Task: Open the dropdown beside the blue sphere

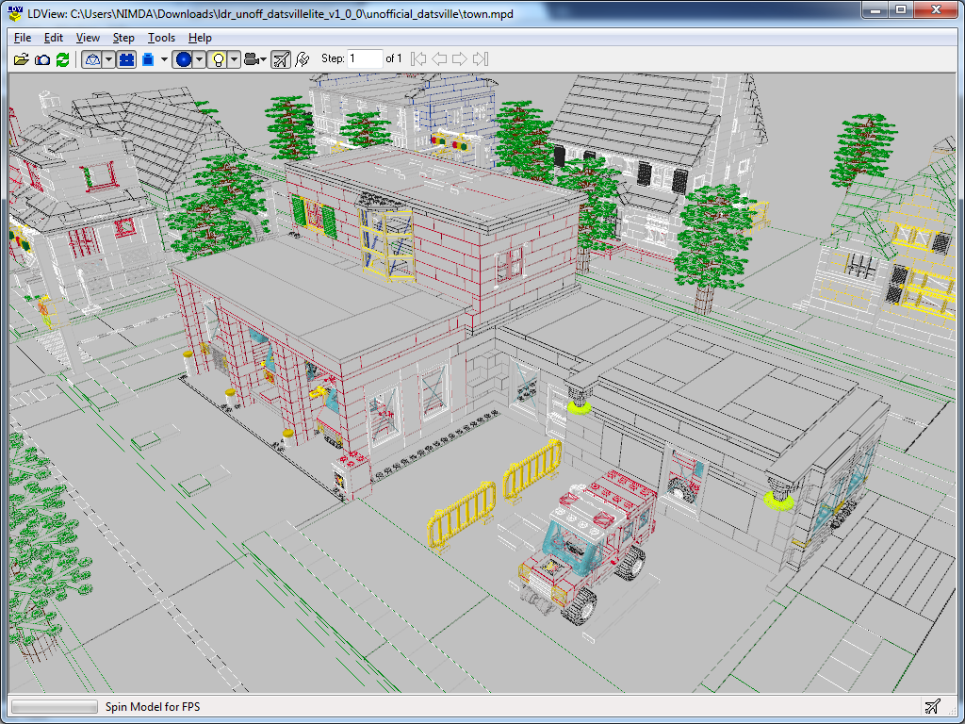Action: (x=199, y=59)
